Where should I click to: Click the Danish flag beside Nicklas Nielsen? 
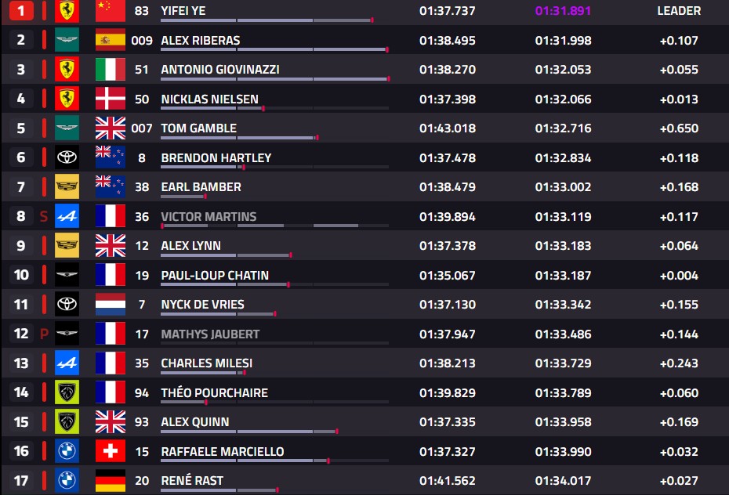tap(111, 99)
